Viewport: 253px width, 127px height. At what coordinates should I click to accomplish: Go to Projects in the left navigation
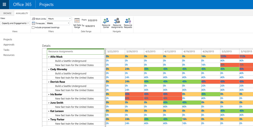8,39
